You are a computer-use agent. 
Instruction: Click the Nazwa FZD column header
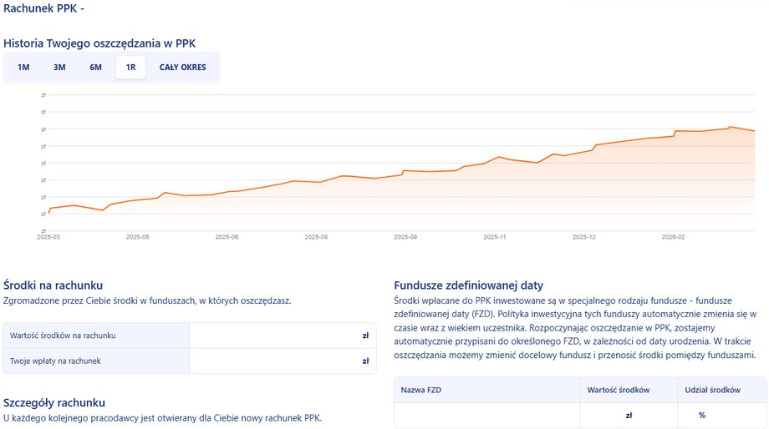pos(423,391)
